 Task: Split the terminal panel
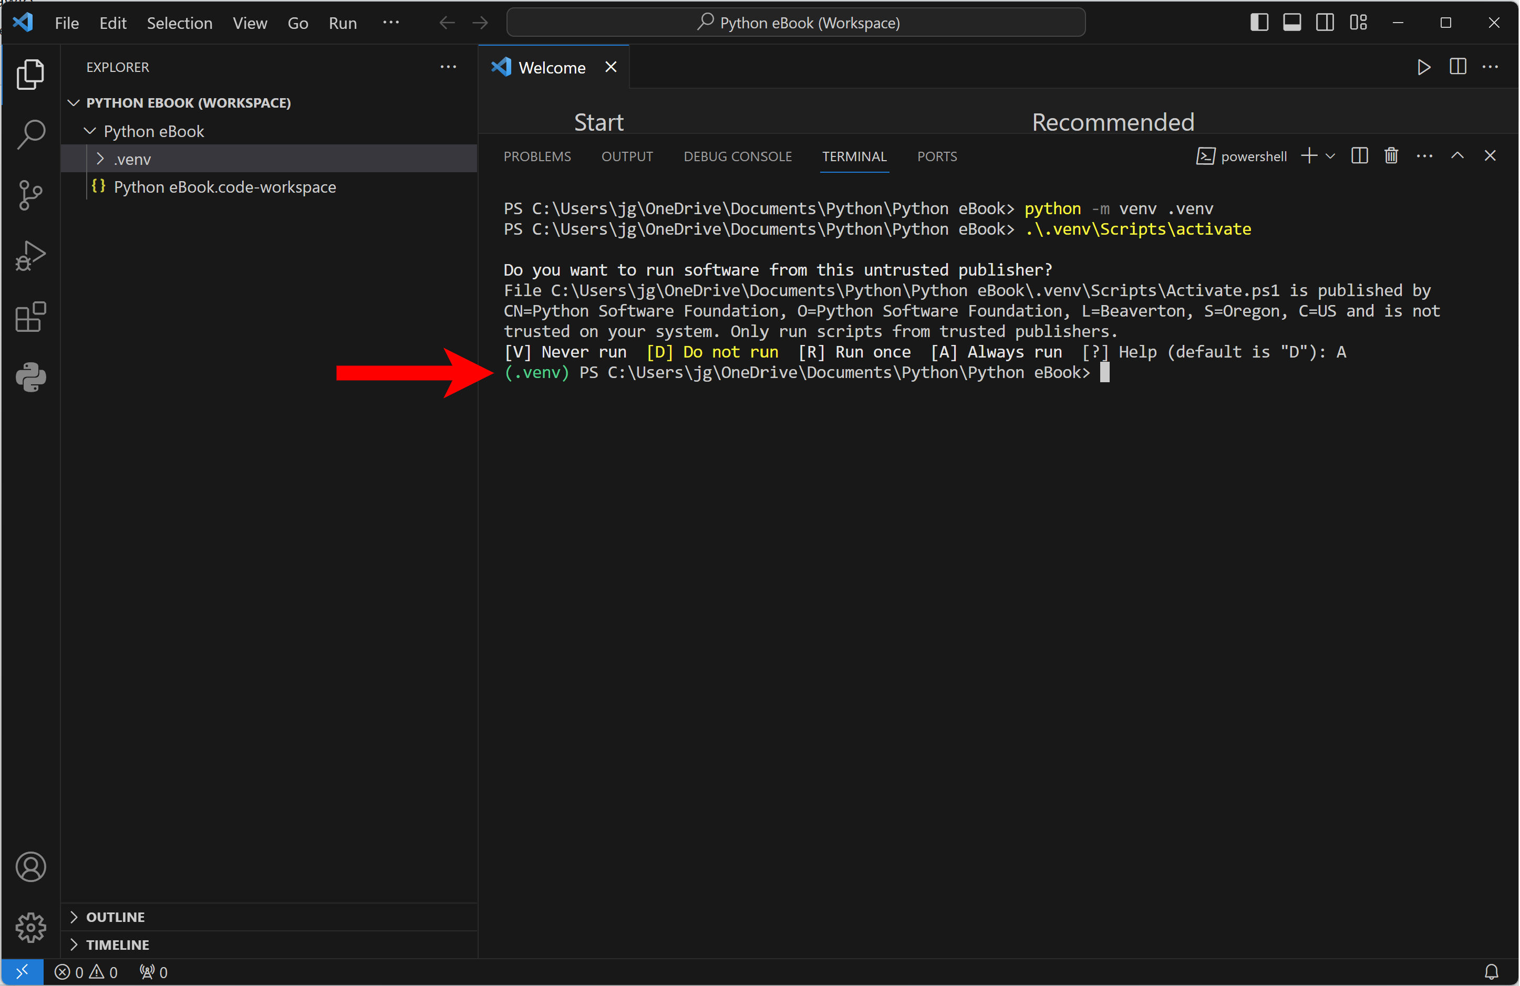click(x=1360, y=156)
